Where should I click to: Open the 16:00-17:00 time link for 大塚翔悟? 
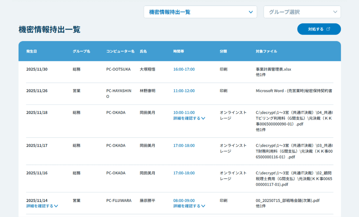tap(184, 69)
